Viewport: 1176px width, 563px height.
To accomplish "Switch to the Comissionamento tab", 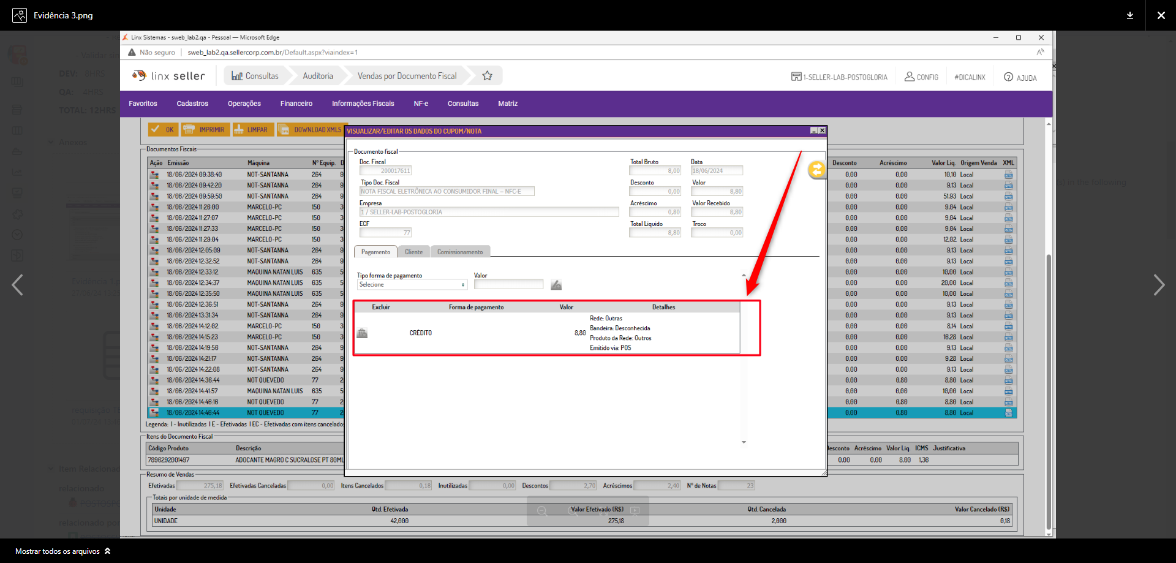I will point(460,252).
